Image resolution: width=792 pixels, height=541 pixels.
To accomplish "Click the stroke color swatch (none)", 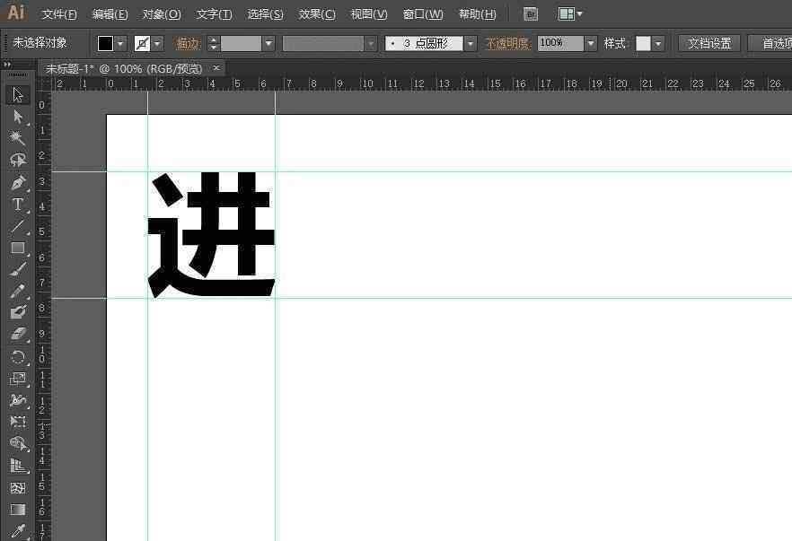I will click(143, 43).
